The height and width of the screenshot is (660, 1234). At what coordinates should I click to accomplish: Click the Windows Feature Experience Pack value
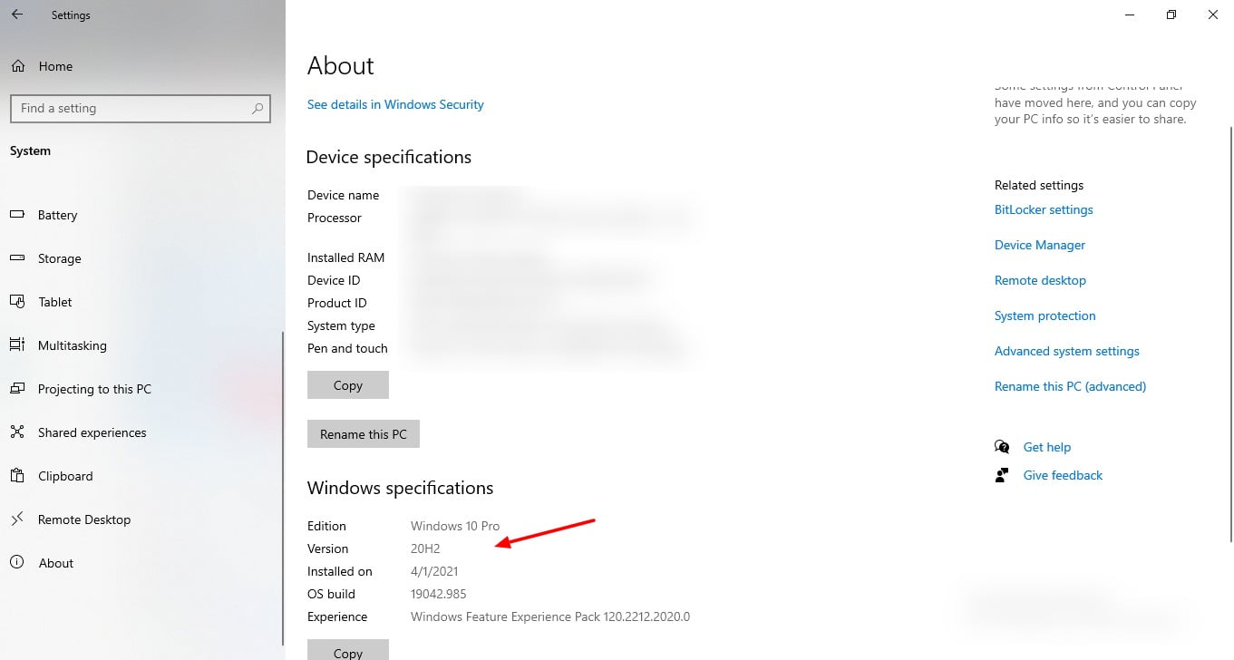[x=550, y=616]
